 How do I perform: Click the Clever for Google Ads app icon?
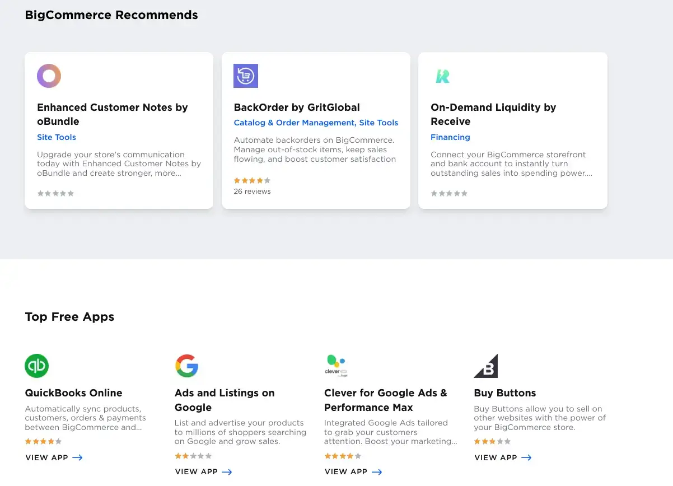coord(336,366)
